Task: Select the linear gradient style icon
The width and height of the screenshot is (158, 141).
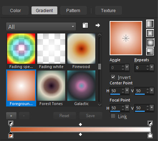Action: pyautogui.click(x=150, y=24)
